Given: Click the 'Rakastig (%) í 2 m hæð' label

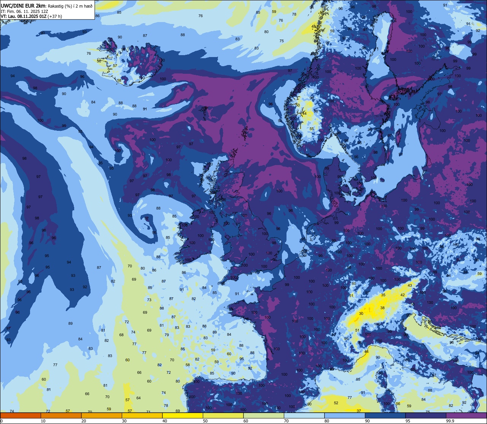Looking at the screenshot, I should coord(70,6).
